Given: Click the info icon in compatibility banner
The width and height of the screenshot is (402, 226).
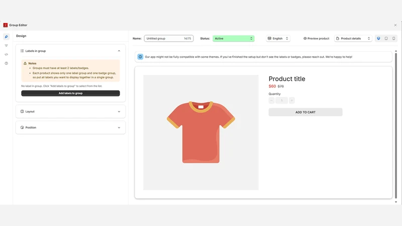Looking at the screenshot, I should pyautogui.click(x=140, y=57).
